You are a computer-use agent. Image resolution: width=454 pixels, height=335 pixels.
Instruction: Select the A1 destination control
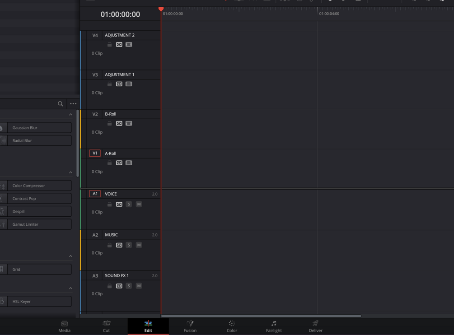coord(95,194)
